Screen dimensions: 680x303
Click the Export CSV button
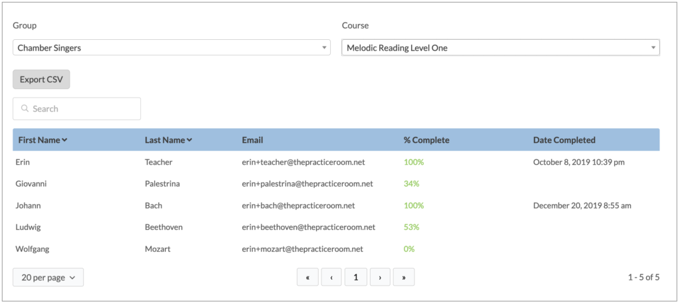[x=41, y=79]
